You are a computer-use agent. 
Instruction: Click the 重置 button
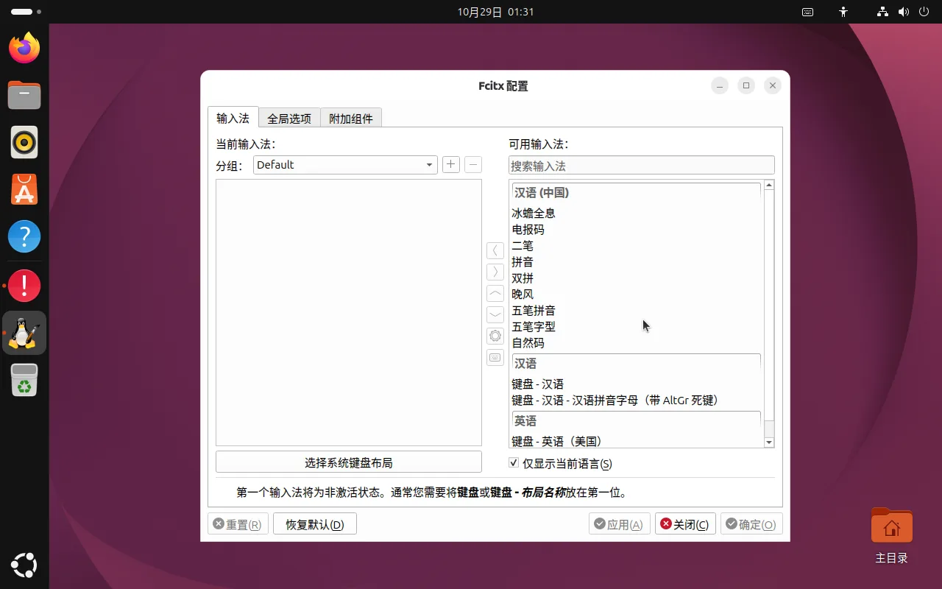pos(238,524)
